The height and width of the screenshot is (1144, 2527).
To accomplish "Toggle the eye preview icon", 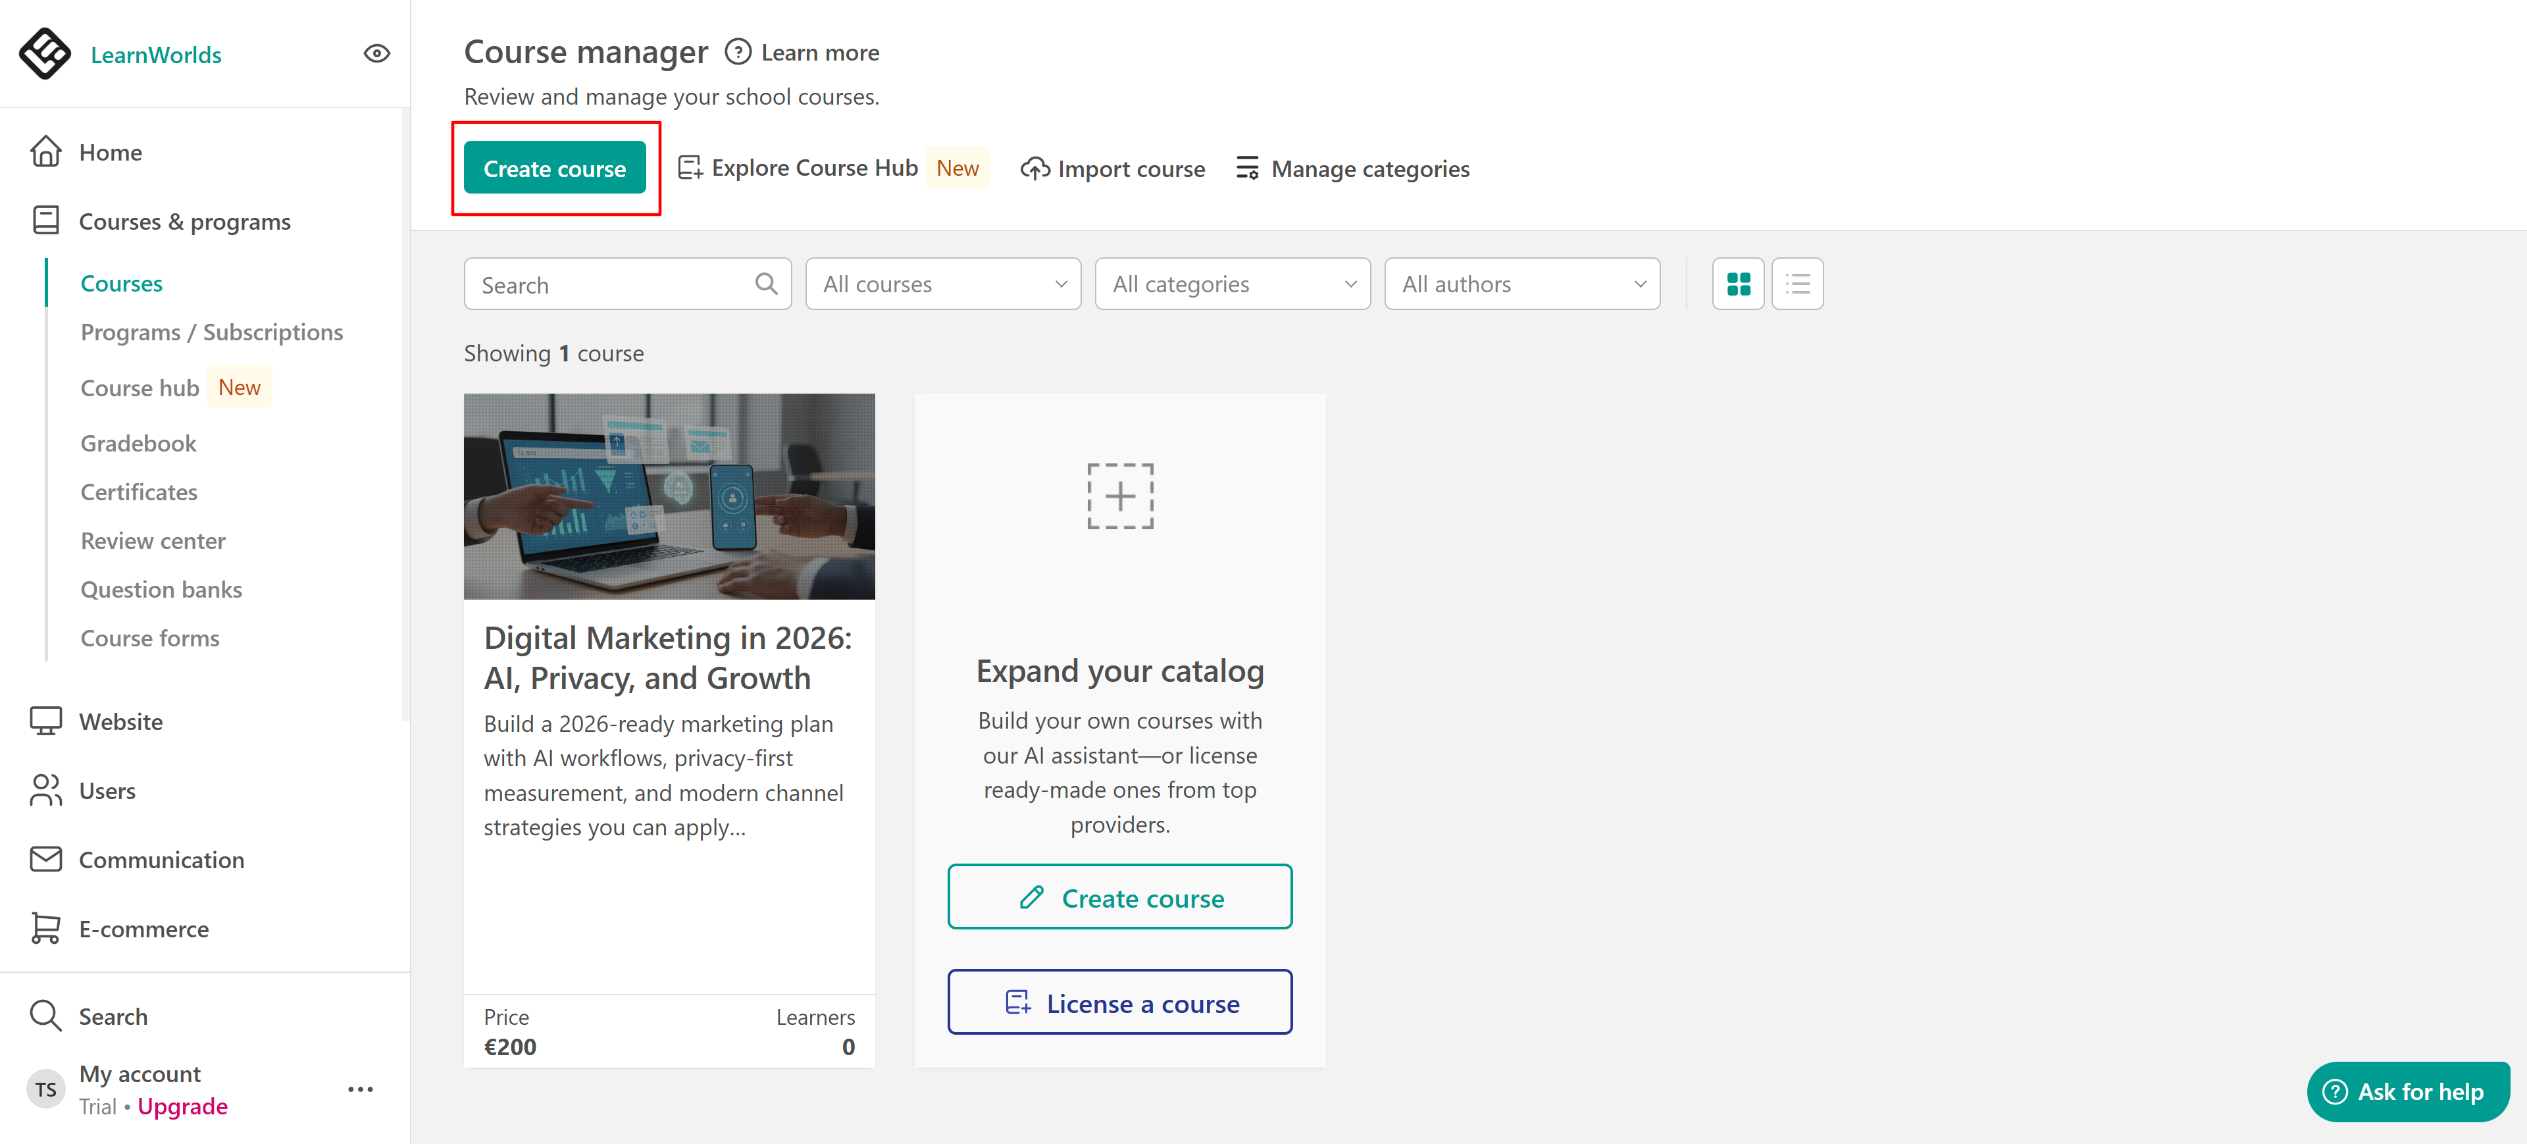I will pyautogui.click(x=376, y=54).
